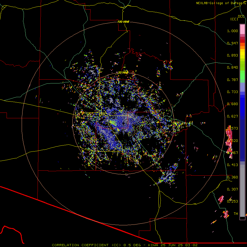247x247 pixels.
Task: Pick the pink segment of the color bar
Action: click(x=242, y=29)
